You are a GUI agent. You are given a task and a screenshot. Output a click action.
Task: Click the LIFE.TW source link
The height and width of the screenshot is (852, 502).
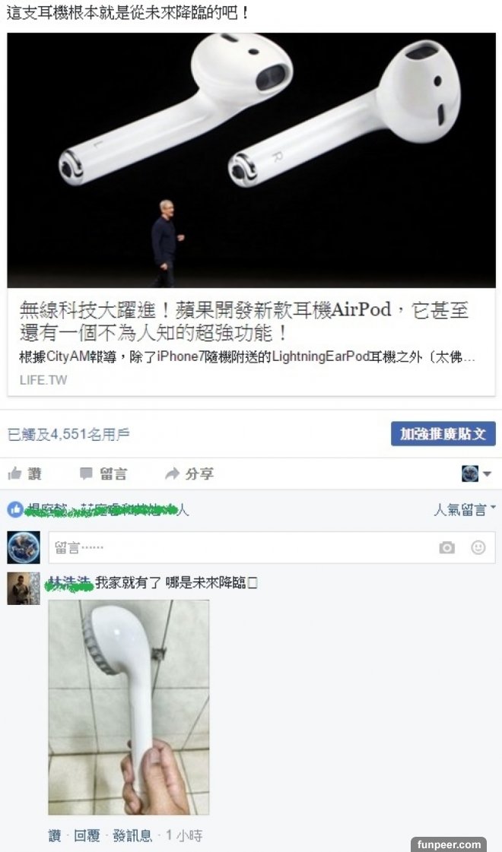tap(43, 380)
